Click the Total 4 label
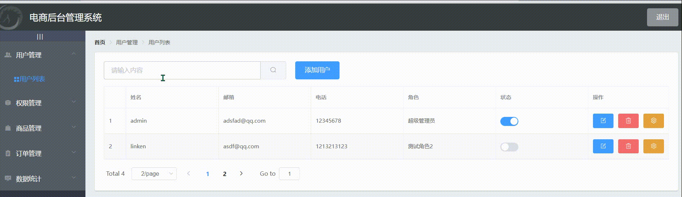This screenshot has width=682, height=197. tap(115, 174)
